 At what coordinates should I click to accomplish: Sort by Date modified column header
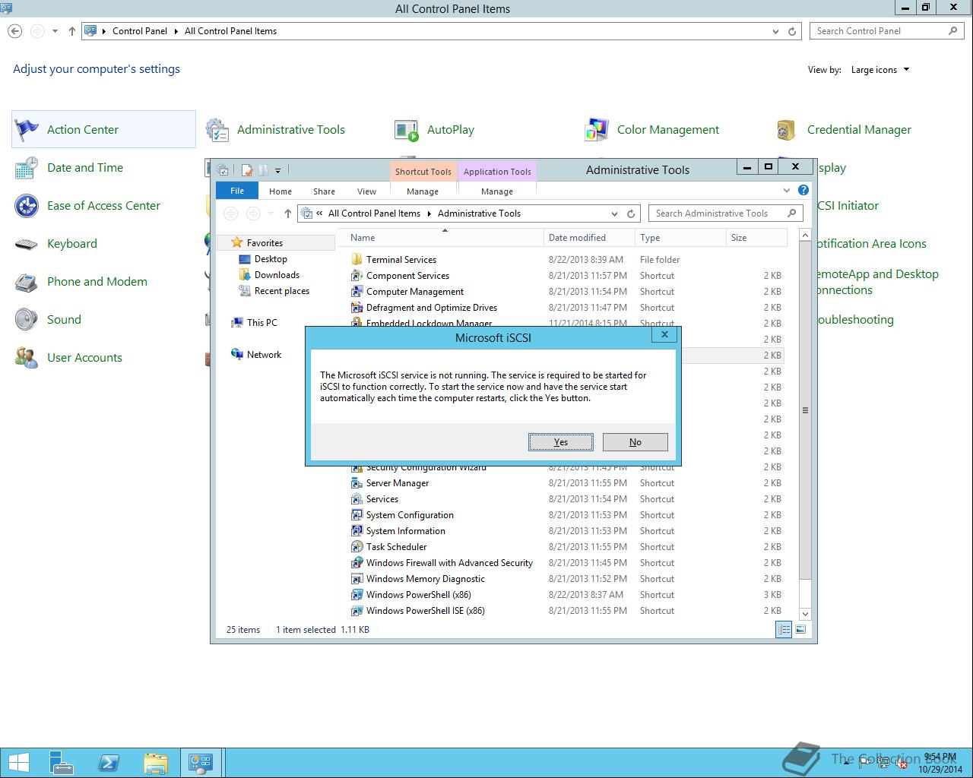[x=589, y=238]
